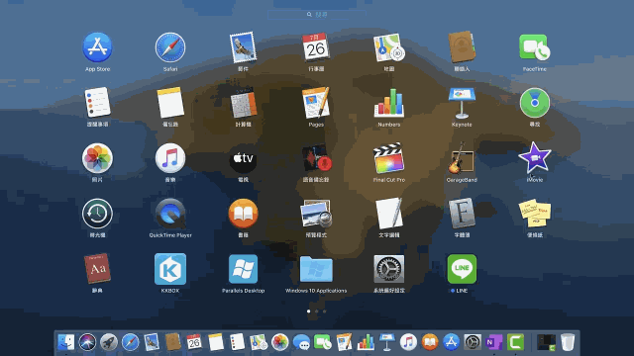Image resolution: width=634 pixels, height=356 pixels.
Task: Open App Store from the Launchpad grid
Action: pos(97,47)
